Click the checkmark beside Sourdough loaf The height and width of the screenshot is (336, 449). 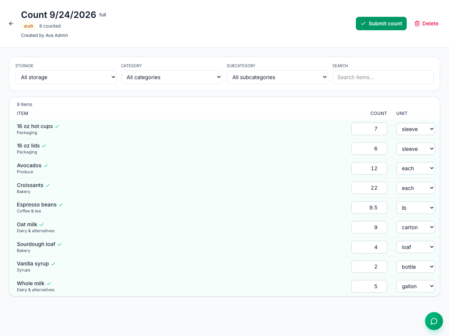(59, 245)
